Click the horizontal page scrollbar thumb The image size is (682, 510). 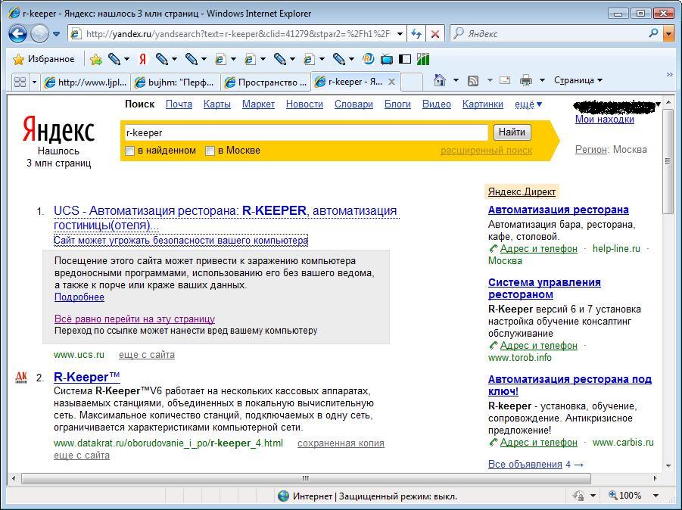306,478
